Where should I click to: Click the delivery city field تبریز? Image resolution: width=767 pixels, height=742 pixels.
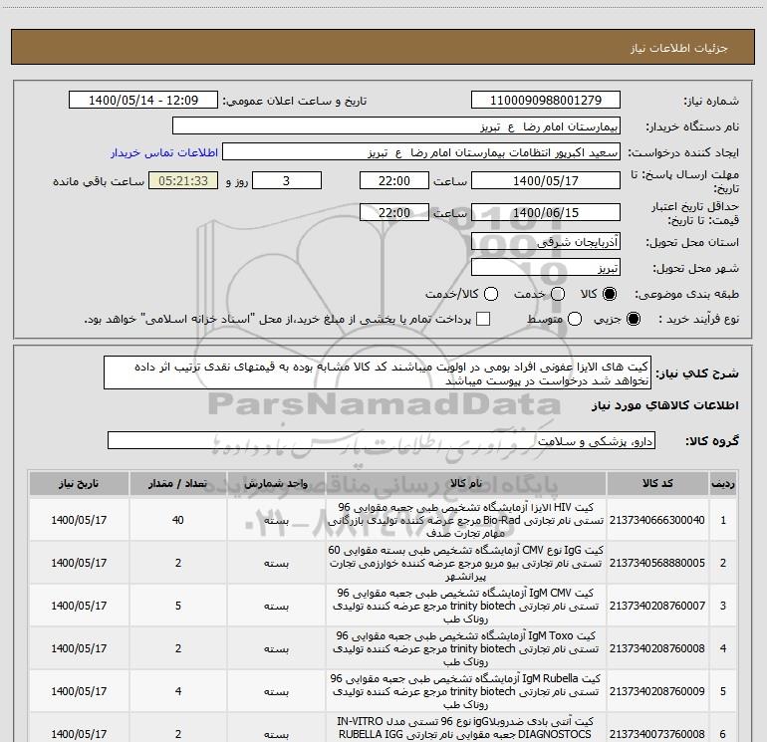pos(546,268)
